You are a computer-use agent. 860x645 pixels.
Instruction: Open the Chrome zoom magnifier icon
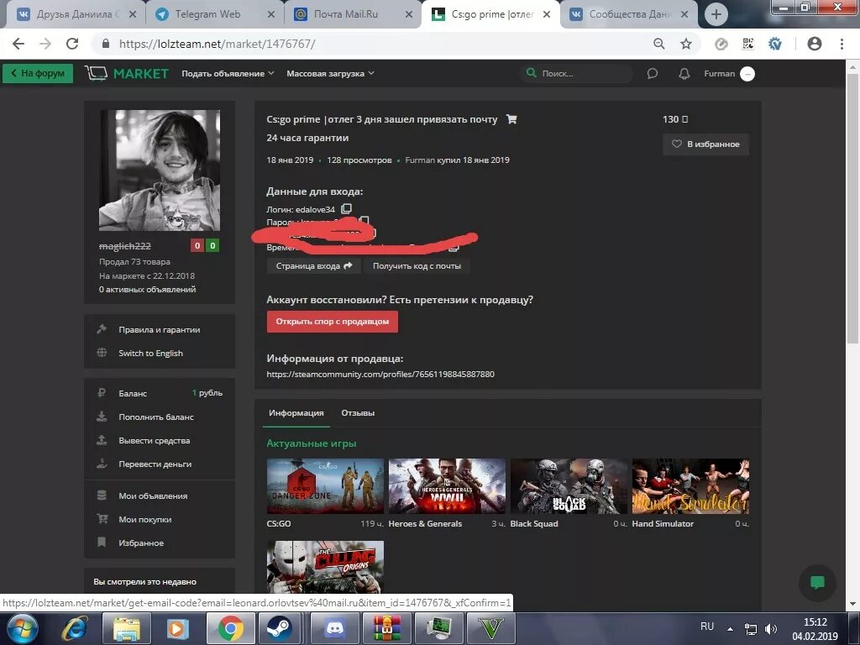659,44
